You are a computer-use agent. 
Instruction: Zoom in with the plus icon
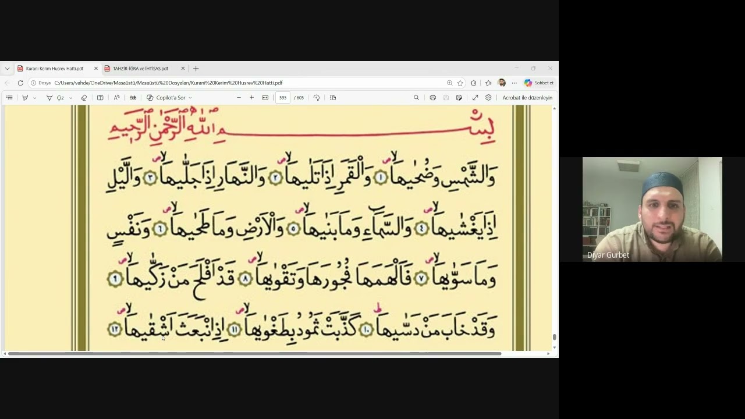pyautogui.click(x=251, y=98)
